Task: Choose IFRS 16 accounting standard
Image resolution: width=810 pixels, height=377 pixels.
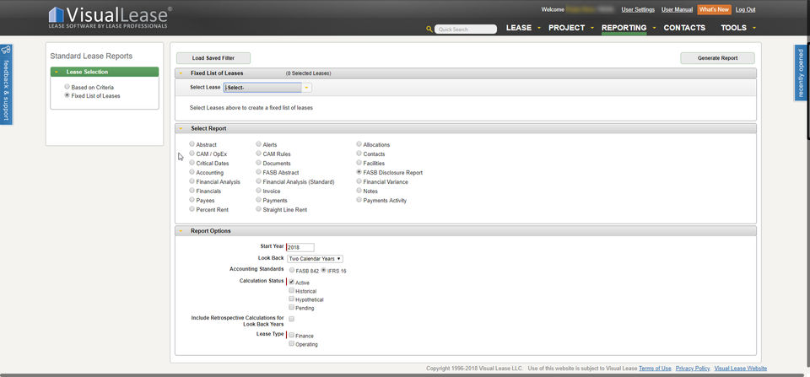Action: point(324,270)
